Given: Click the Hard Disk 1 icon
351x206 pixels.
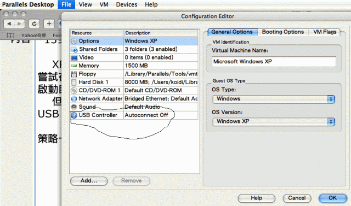Looking at the screenshot, I should 73,83.
